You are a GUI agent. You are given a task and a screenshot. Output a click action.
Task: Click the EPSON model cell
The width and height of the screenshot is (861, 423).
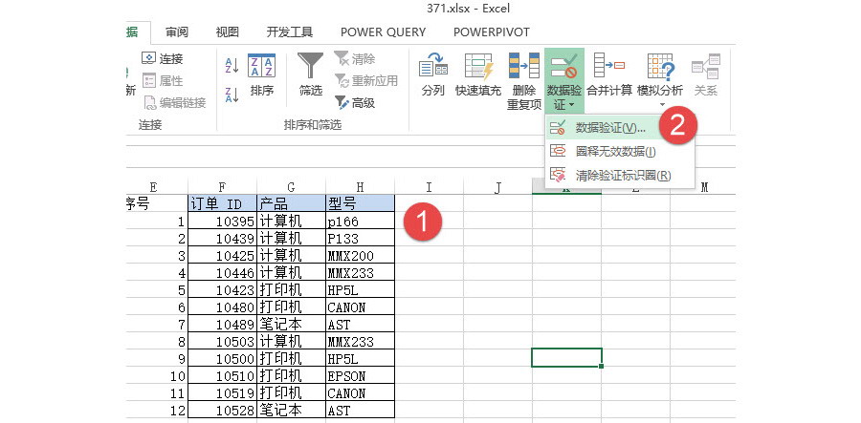(360, 376)
